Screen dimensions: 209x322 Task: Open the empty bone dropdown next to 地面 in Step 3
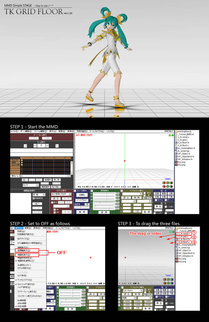point(145,298)
